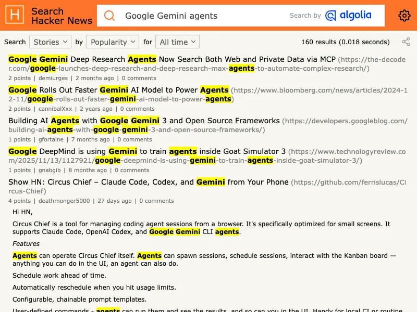View user demiurges profile
417x312 pixels.
pos(53,79)
